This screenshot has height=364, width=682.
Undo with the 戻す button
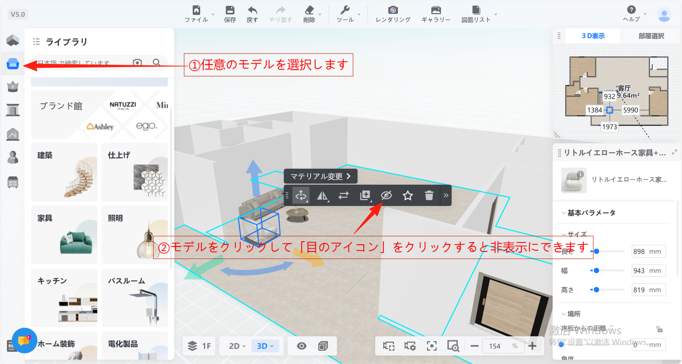(252, 14)
